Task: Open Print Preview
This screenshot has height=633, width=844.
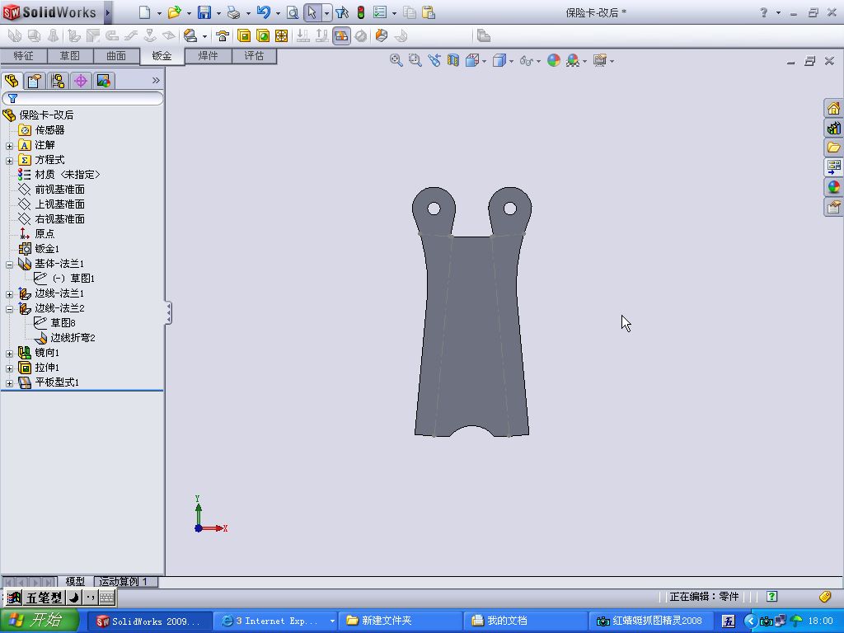Action: pyautogui.click(x=293, y=12)
